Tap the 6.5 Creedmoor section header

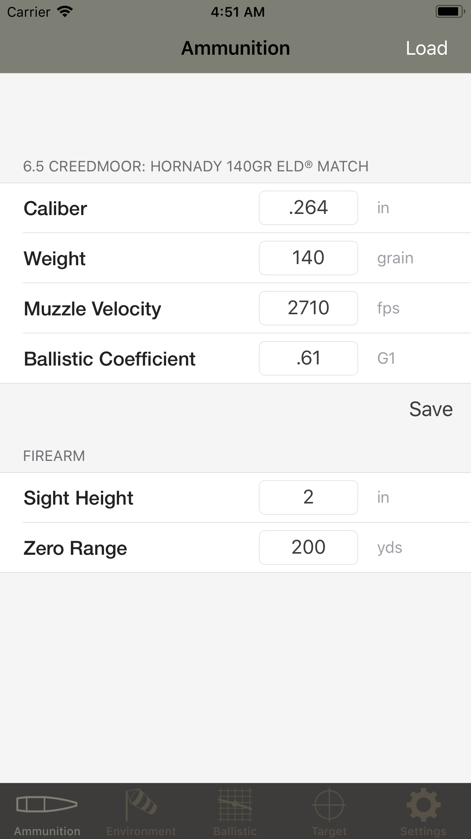point(196,166)
